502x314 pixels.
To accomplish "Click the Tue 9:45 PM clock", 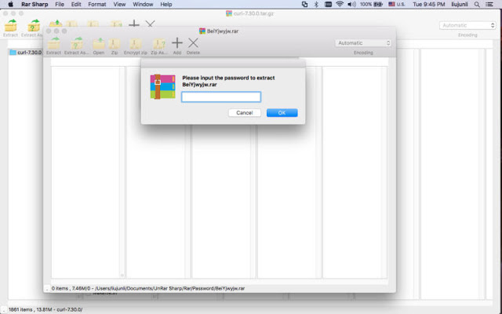I will tap(429, 5).
